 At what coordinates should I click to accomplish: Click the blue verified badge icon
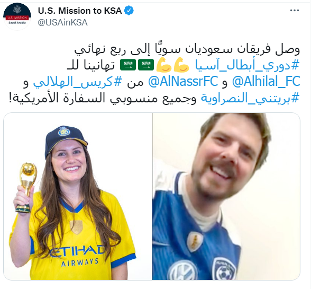click(x=129, y=11)
